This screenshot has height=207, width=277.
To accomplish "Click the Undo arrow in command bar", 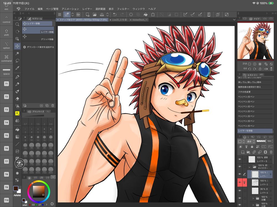I will 115,14.
